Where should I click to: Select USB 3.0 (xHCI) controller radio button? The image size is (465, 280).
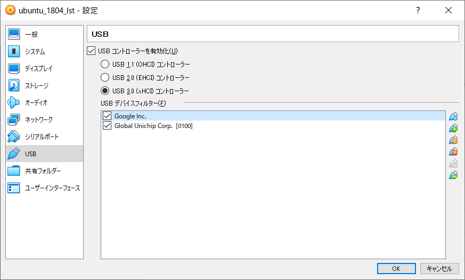tap(105, 91)
